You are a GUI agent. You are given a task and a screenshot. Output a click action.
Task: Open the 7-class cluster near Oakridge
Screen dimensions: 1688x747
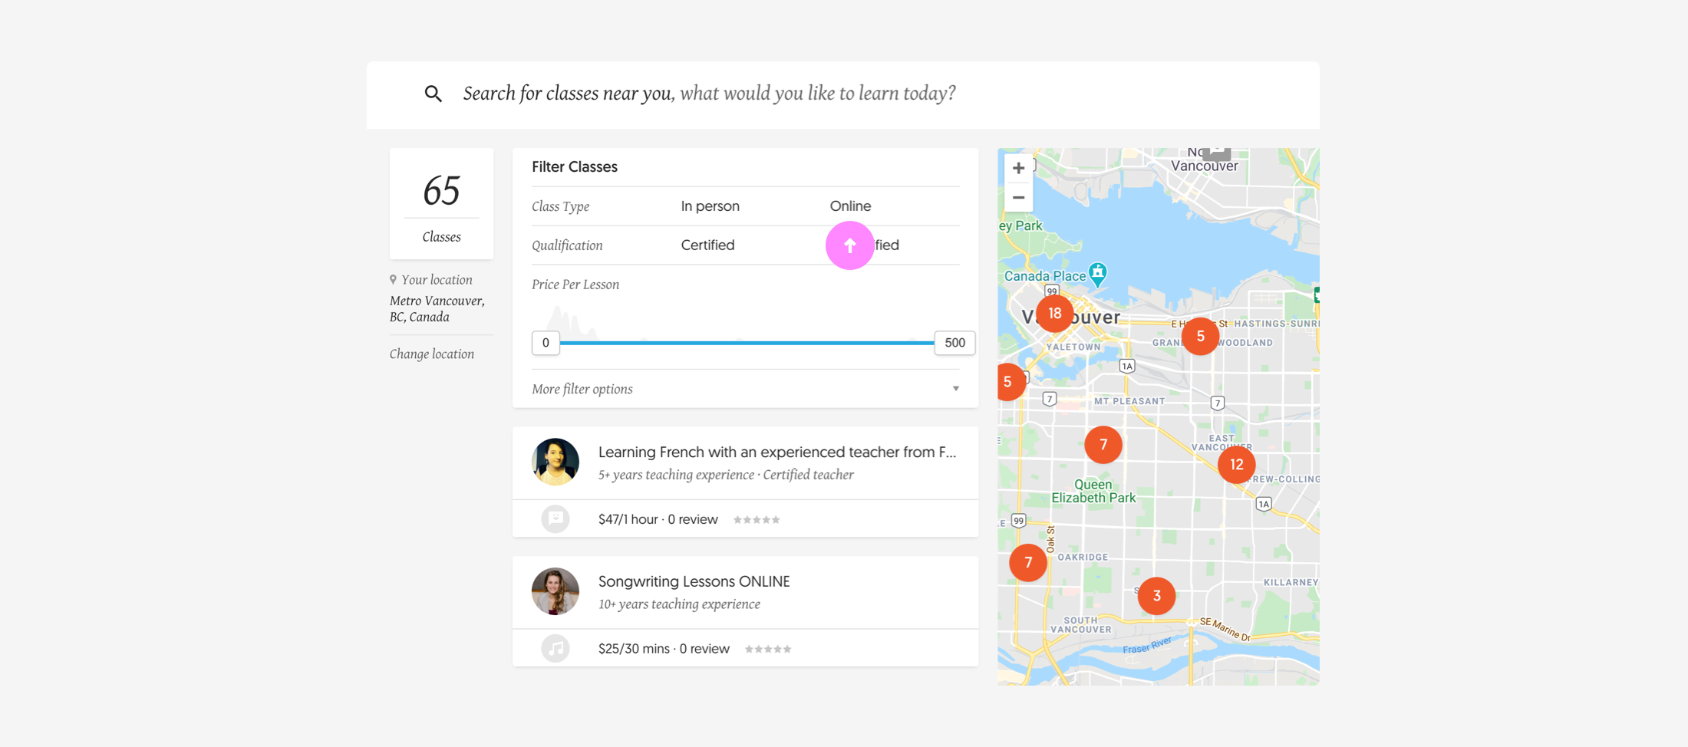coord(1028,563)
